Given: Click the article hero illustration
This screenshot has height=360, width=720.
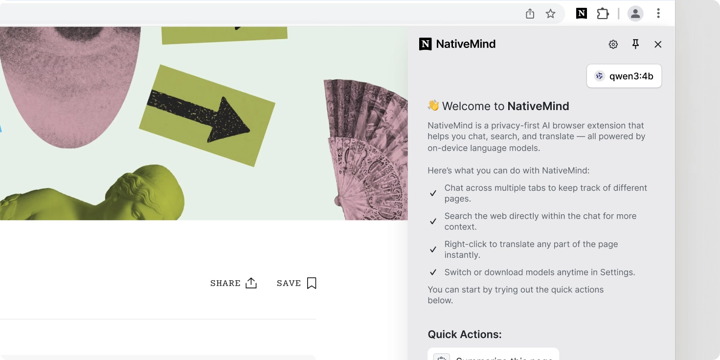Looking at the screenshot, I should [203, 123].
